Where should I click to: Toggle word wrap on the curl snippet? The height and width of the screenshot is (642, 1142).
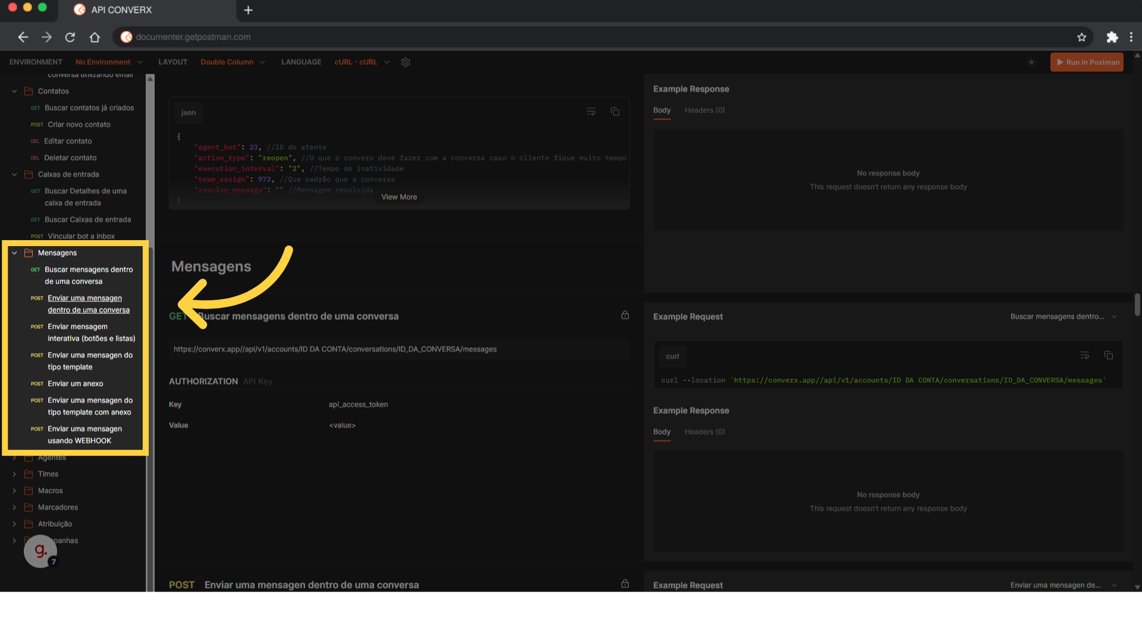tap(1085, 355)
